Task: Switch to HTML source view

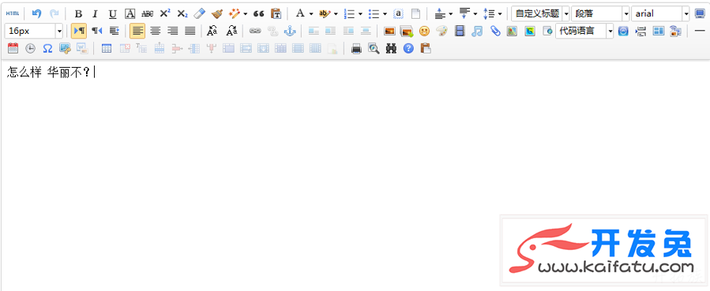Action: tap(12, 13)
